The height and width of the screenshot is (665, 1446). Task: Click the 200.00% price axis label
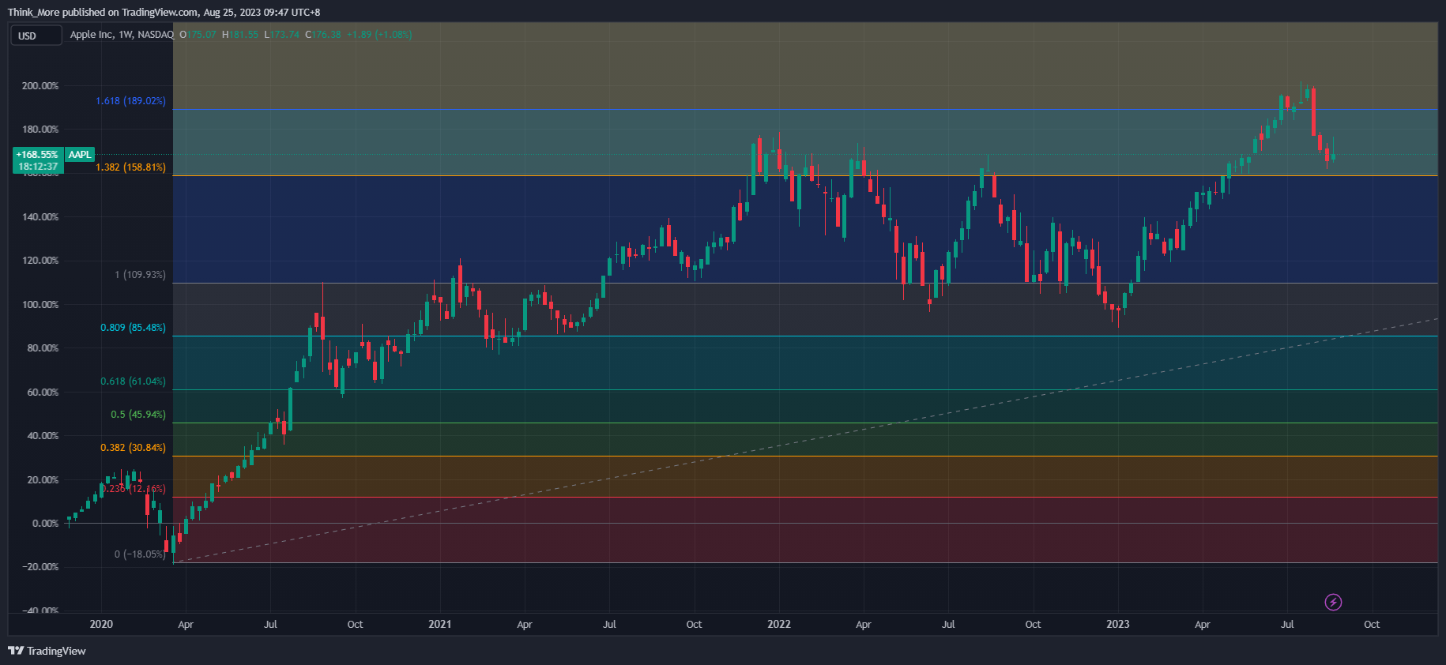[x=40, y=86]
